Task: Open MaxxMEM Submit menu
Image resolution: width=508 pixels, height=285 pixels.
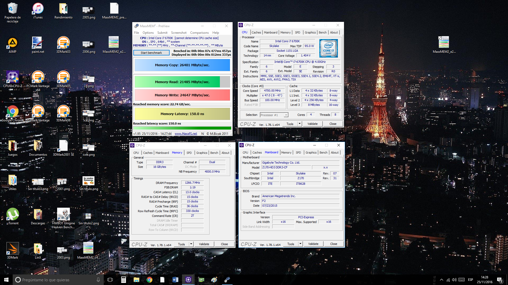Action: (162, 33)
